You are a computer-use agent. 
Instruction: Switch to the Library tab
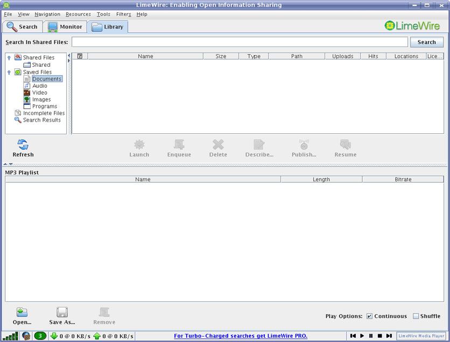pyautogui.click(x=108, y=27)
